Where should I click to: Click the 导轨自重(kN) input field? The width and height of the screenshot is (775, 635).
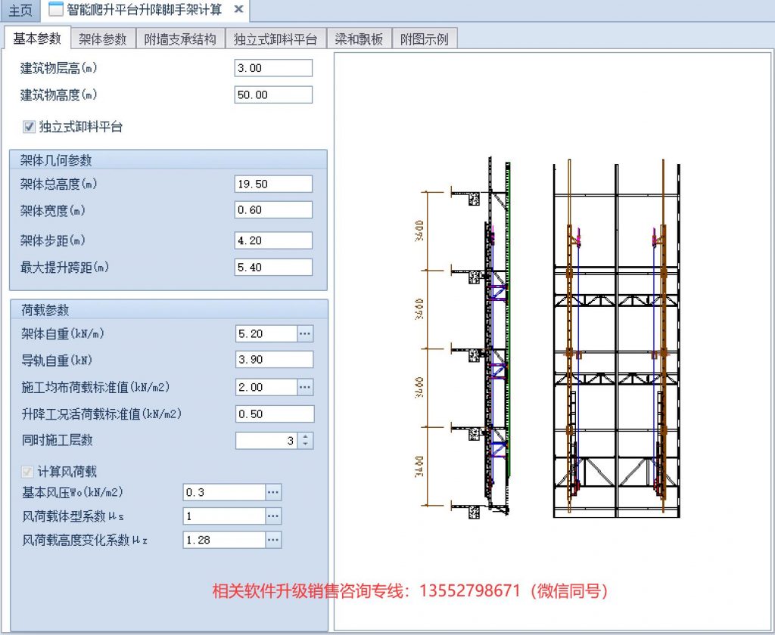[x=274, y=360]
